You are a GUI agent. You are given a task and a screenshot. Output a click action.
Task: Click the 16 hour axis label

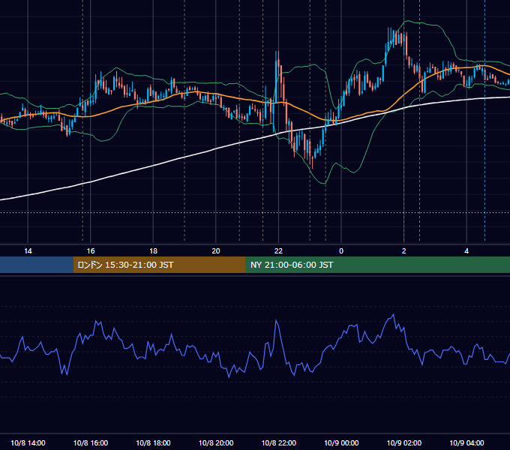pos(91,251)
